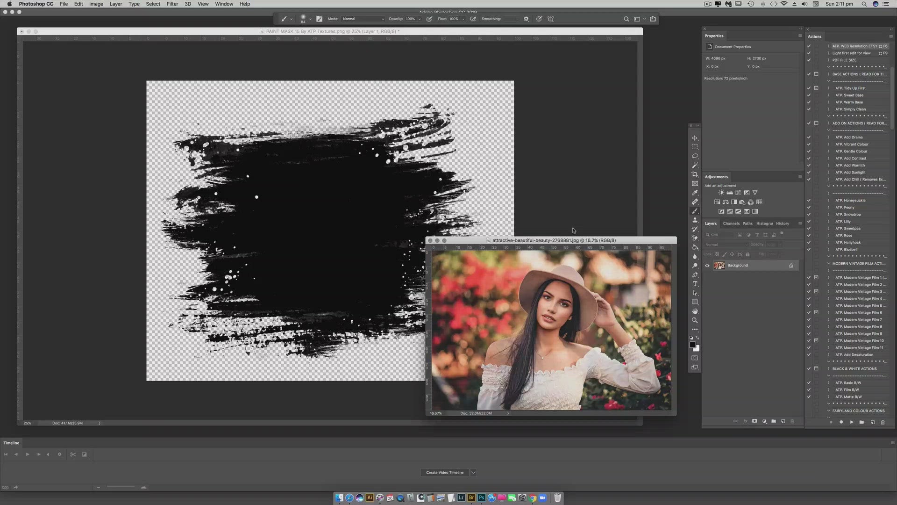
Task: Expand the BLACK & WHITE ACTIONS set
Action: point(829,368)
